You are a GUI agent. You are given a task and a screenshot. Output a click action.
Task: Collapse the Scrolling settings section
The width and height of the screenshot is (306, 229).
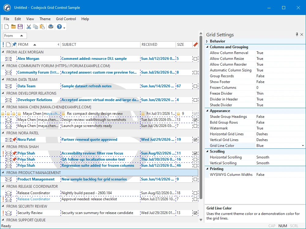[207, 151]
